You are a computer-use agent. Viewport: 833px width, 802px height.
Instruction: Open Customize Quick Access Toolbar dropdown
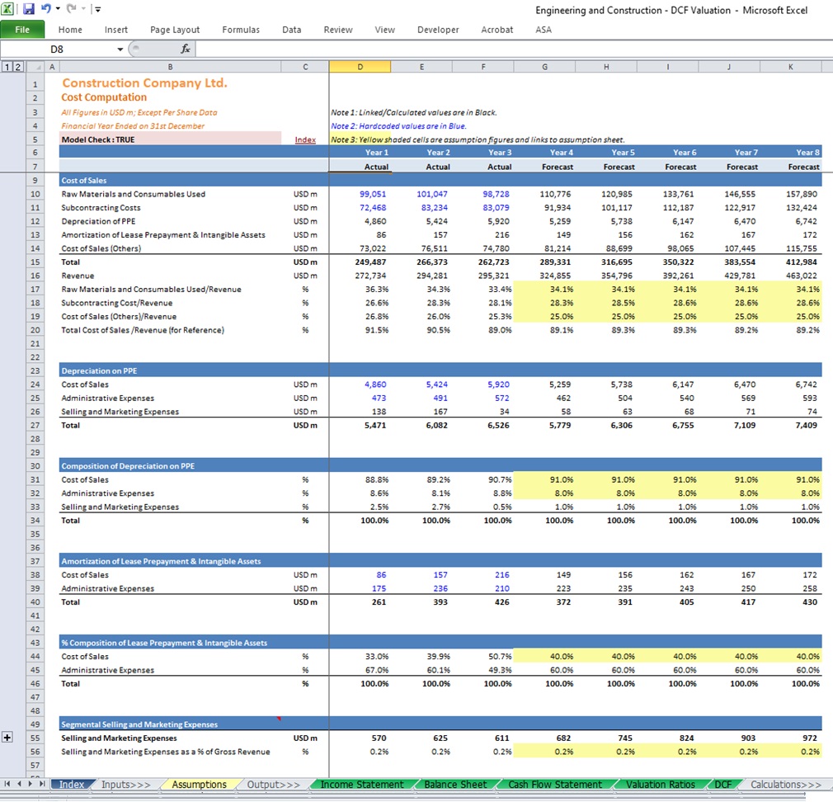[98, 9]
